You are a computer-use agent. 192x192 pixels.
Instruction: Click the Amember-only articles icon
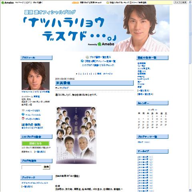(x=82, y=61)
